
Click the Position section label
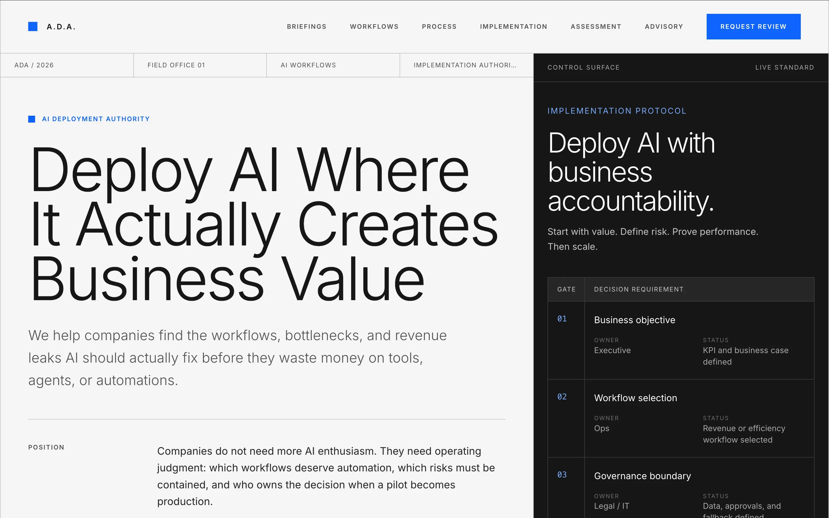[46, 447]
